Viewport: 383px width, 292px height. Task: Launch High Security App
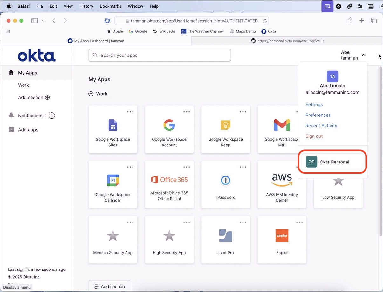click(x=169, y=240)
